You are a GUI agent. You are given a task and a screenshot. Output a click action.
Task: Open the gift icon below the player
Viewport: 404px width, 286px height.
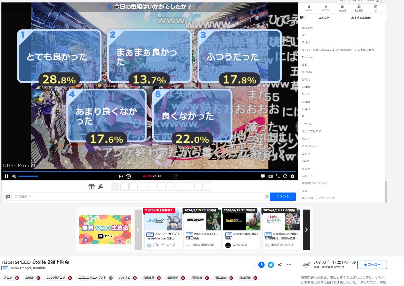tap(91, 187)
